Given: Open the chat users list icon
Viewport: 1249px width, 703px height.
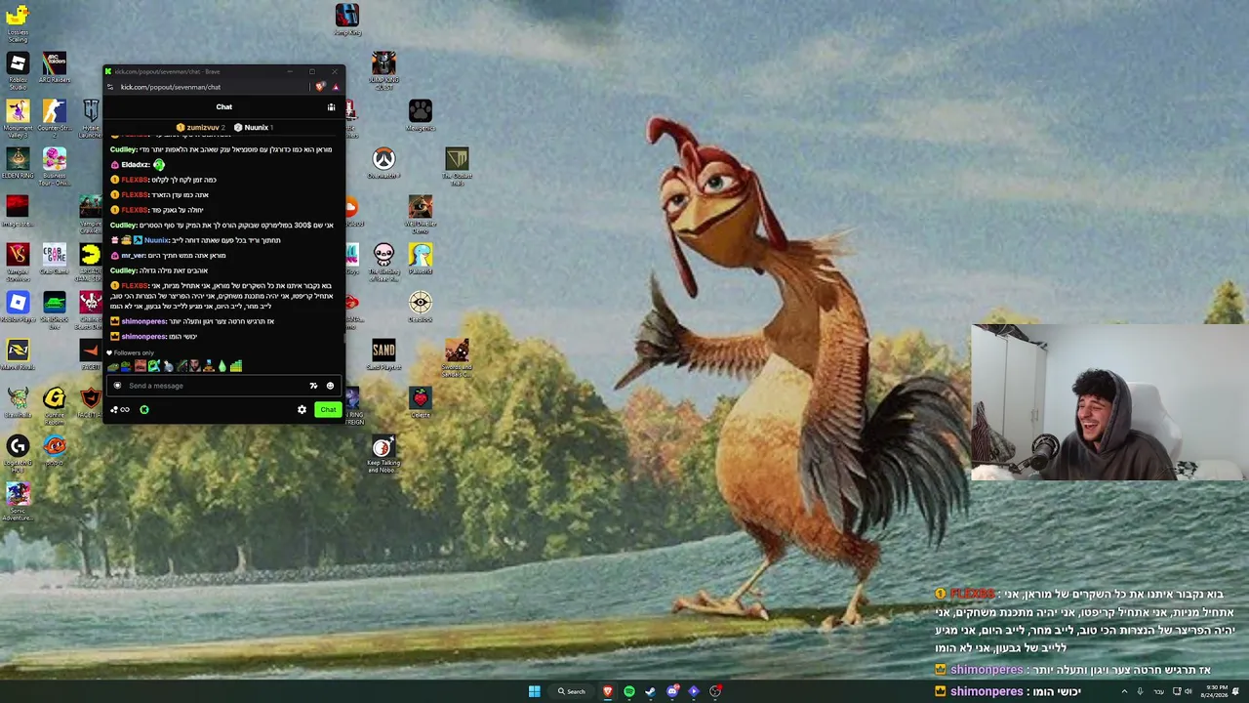Looking at the screenshot, I should (331, 107).
